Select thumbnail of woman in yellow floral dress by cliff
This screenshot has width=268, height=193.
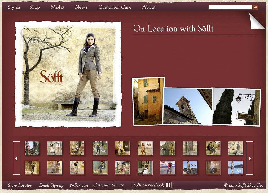tap(168, 148)
